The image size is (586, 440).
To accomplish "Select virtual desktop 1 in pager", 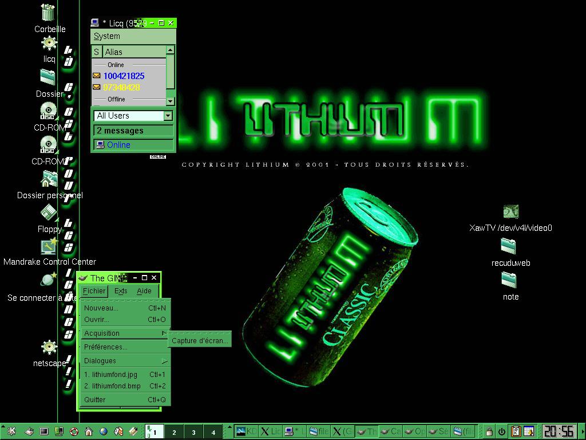I will tap(155, 432).
